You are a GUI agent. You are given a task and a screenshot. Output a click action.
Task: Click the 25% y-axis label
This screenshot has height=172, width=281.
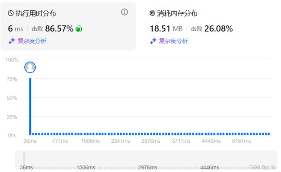pos(12,117)
